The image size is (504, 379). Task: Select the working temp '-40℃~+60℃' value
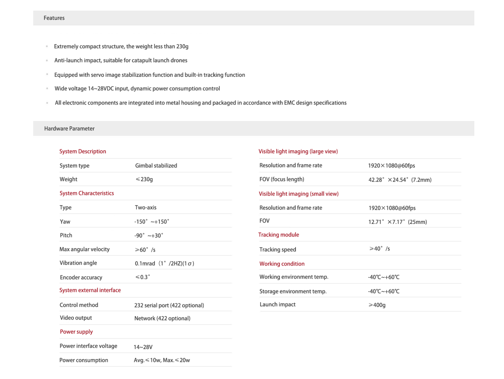[384, 277]
